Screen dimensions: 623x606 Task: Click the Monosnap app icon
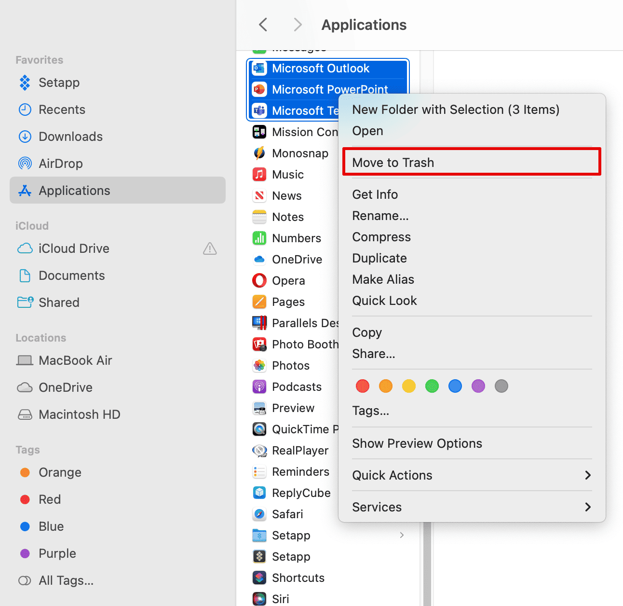click(x=259, y=153)
